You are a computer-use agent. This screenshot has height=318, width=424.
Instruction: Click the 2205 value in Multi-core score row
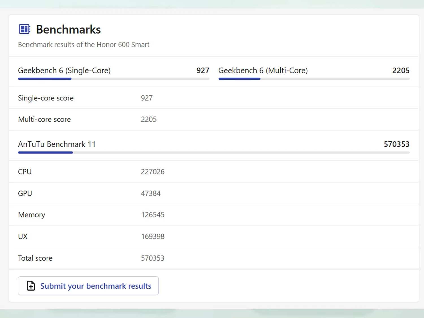tap(149, 119)
